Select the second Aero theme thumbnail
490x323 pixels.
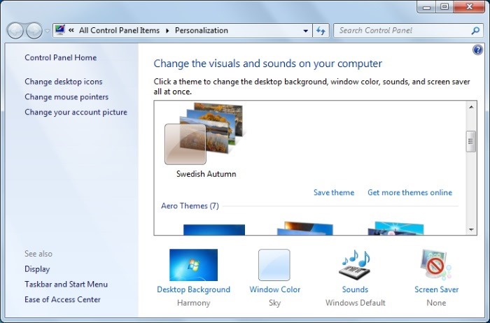(305, 229)
